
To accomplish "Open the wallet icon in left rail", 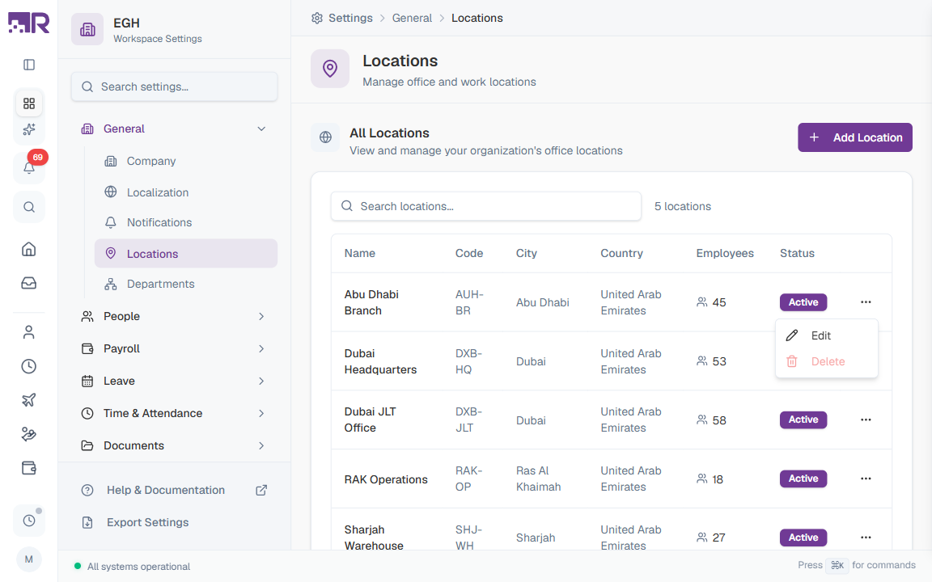I will pos(28,468).
